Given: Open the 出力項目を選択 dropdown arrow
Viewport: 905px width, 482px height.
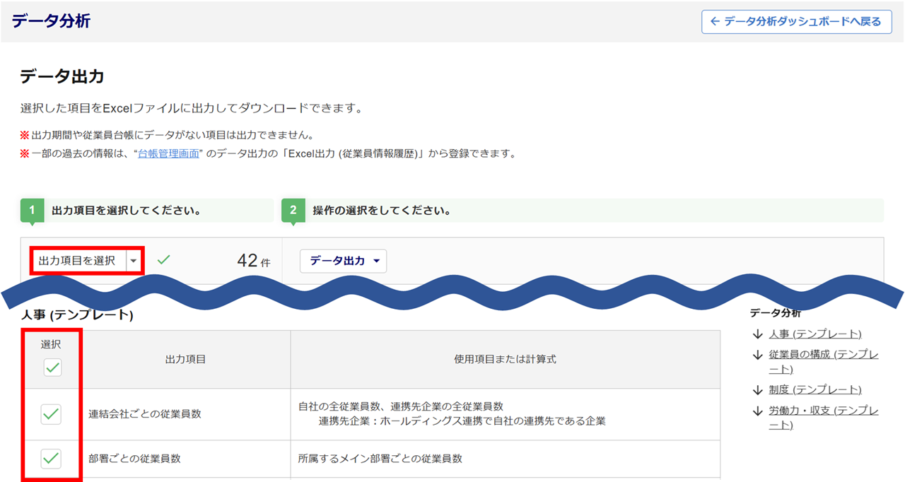Looking at the screenshot, I should point(134,261).
